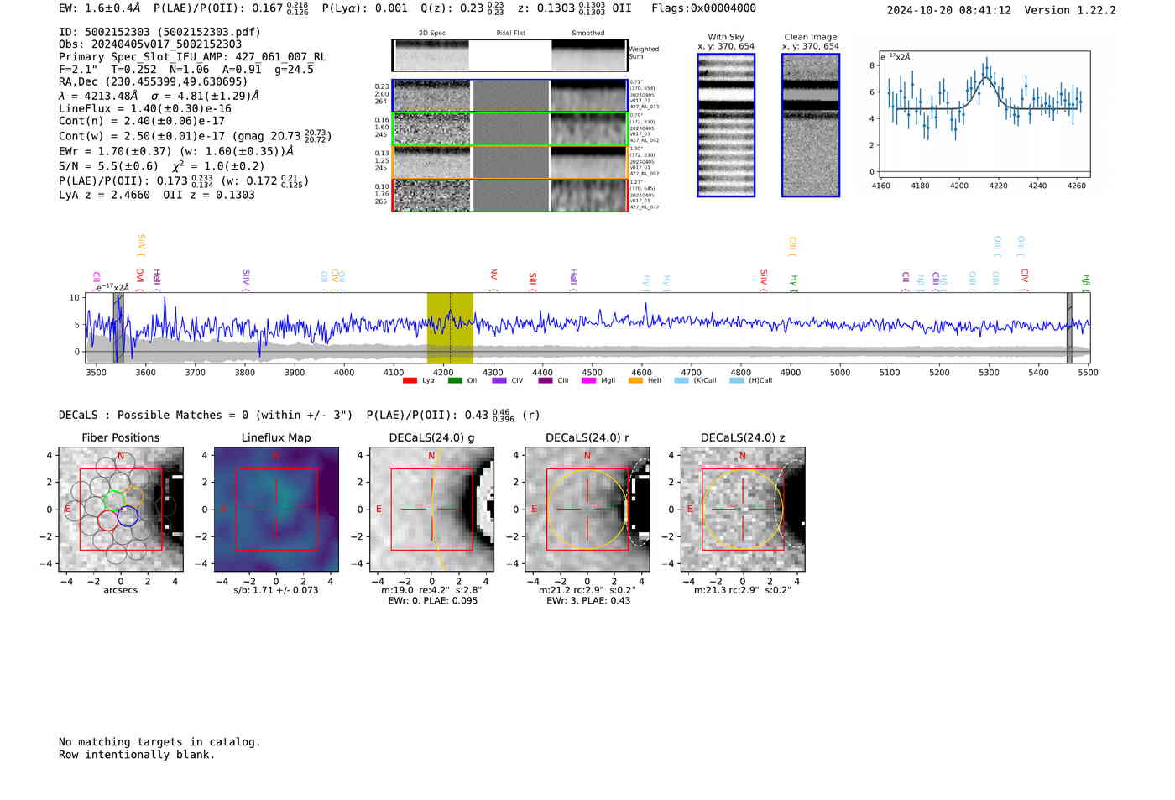1175x800 pixels.
Task: Click the s/b: 1.71 +/- 0.073 caption
Action: (276, 589)
